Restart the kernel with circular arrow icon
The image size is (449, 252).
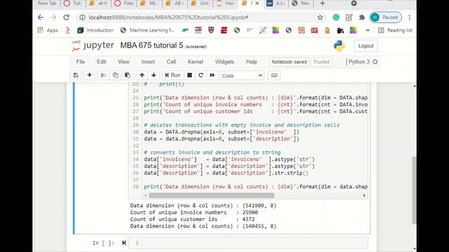pyautogui.click(x=201, y=75)
